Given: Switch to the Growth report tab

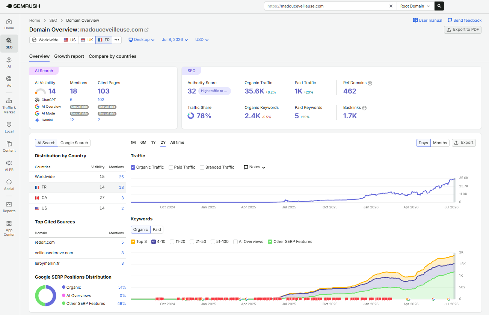Looking at the screenshot, I should coord(69,56).
